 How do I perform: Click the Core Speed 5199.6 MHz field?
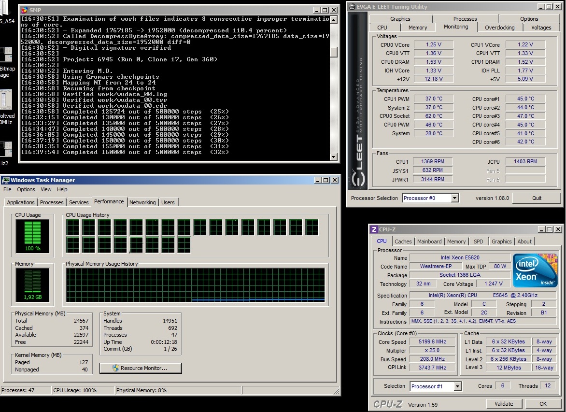(x=432, y=341)
